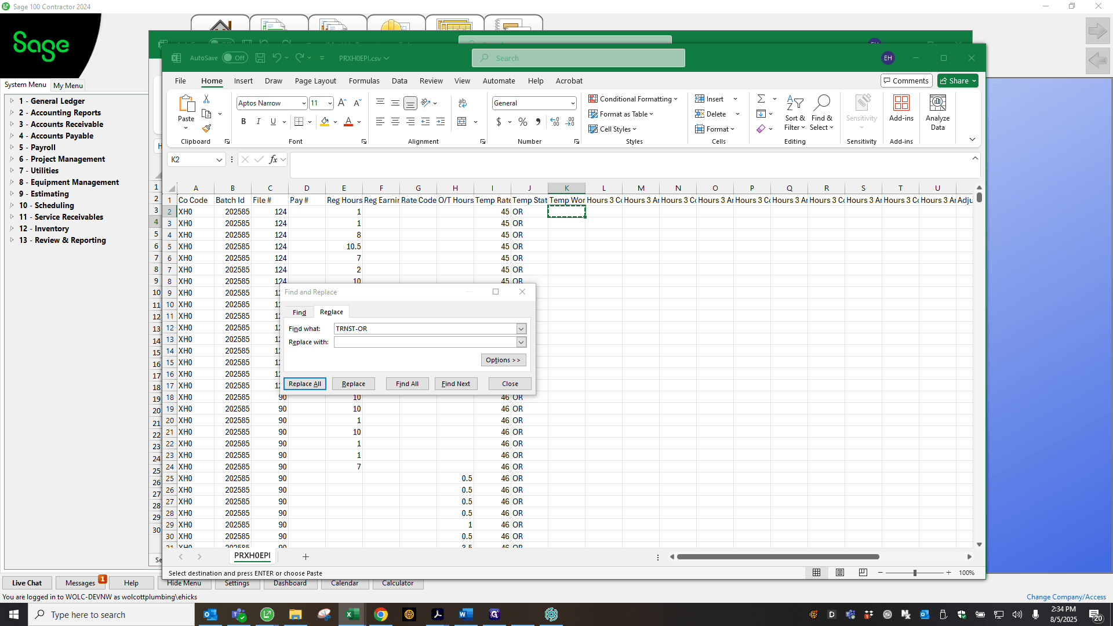Open the font size dropdown

tap(330, 103)
